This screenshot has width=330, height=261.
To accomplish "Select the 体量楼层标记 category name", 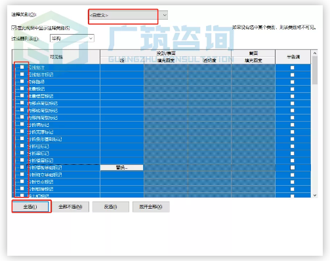I will tap(41, 96).
